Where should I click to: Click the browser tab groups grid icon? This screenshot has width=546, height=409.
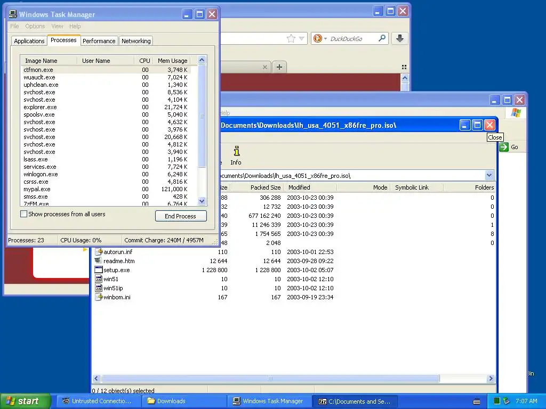click(404, 67)
